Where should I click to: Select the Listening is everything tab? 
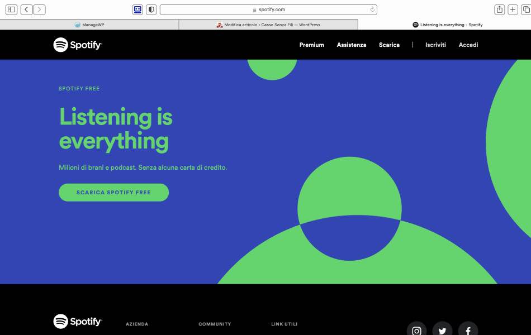click(444, 25)
